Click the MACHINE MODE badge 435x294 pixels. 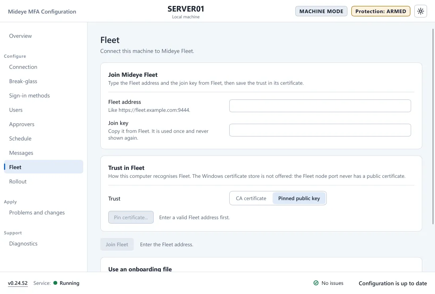[x=321, y=12]
